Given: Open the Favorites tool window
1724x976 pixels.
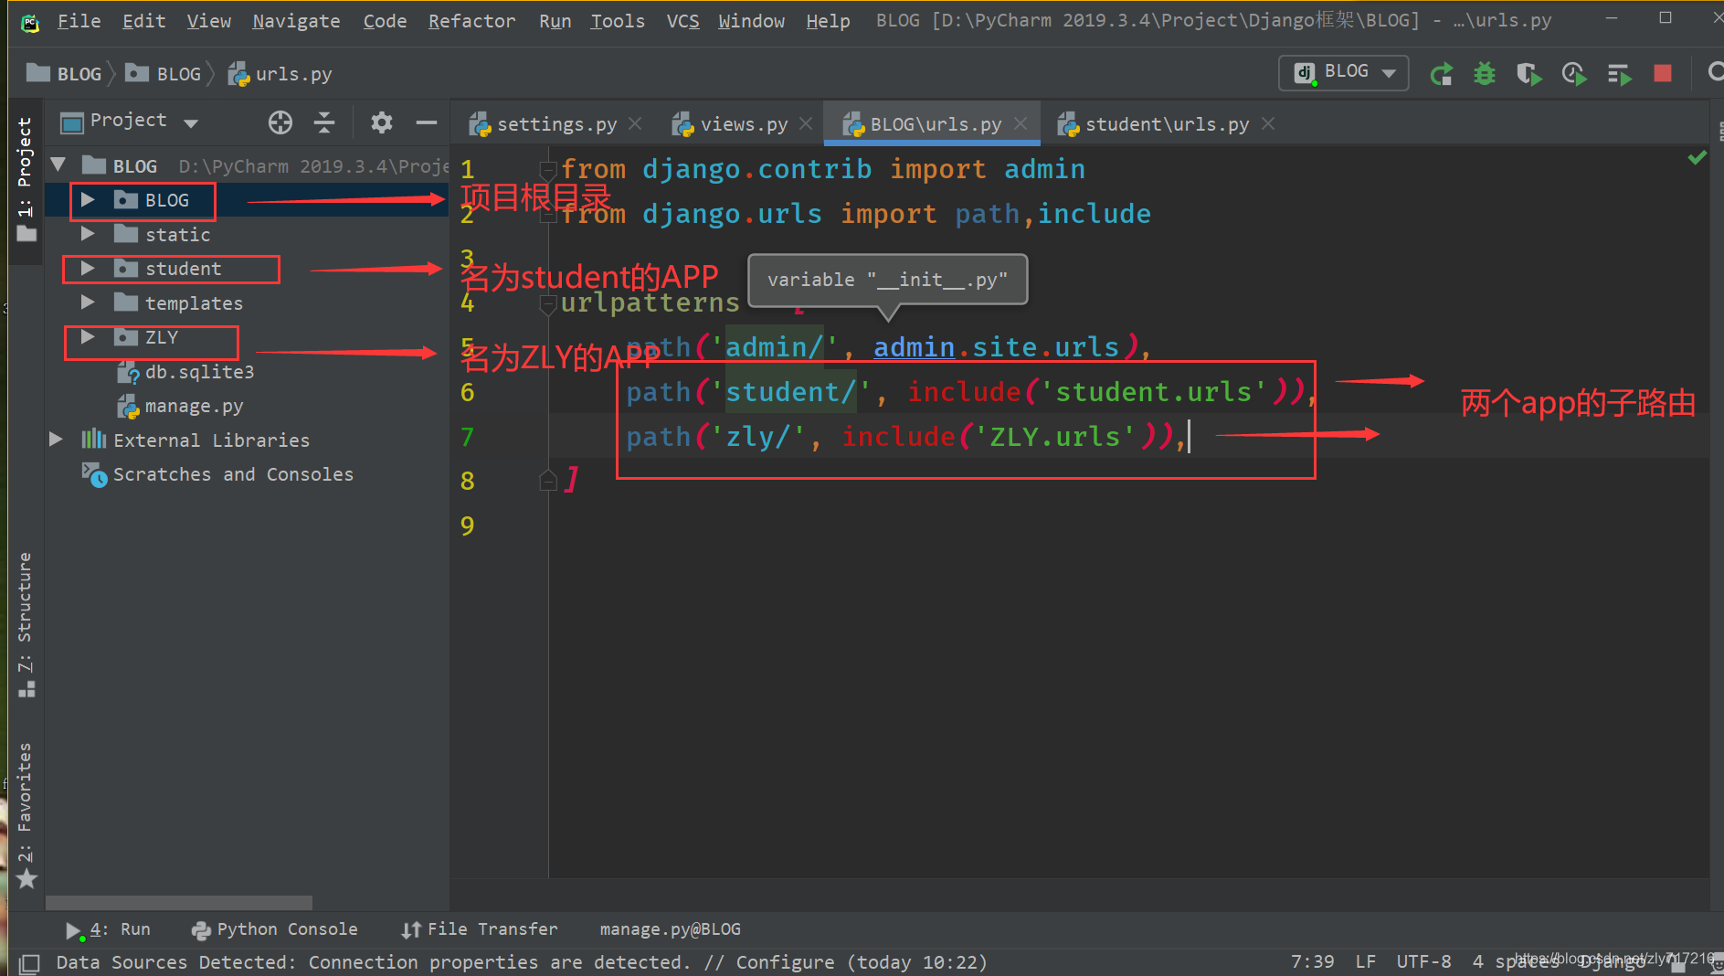Looking at the screenshot, I should (x=25, y=814).
